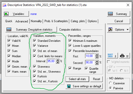The image size is (133, 94).
Task: Click the Cancel button
Action: click(118, 21)
